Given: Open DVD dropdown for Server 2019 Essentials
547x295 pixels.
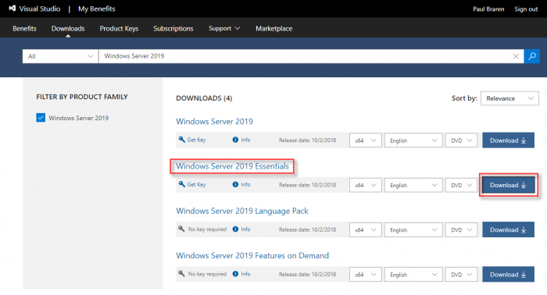Looking at the screenshot, I should coord(461,185).
